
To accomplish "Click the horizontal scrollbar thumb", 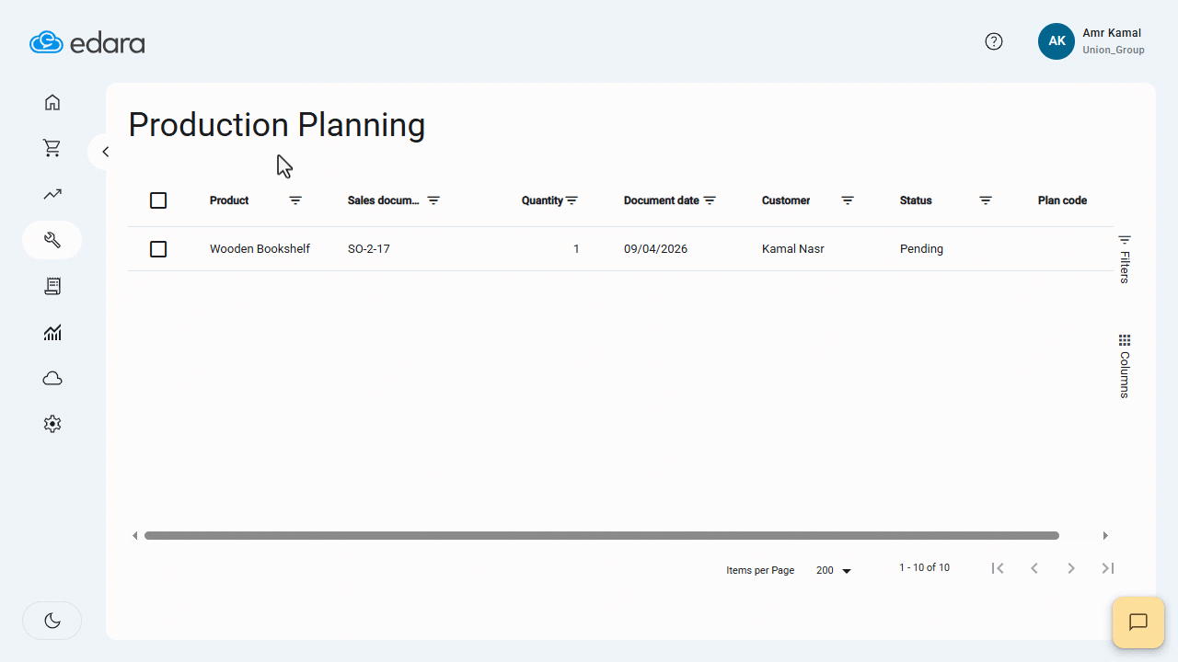I will click(602, 535).
